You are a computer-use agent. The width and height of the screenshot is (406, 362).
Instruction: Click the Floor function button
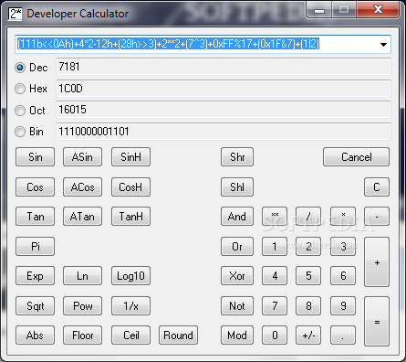[x=82, y=335]
